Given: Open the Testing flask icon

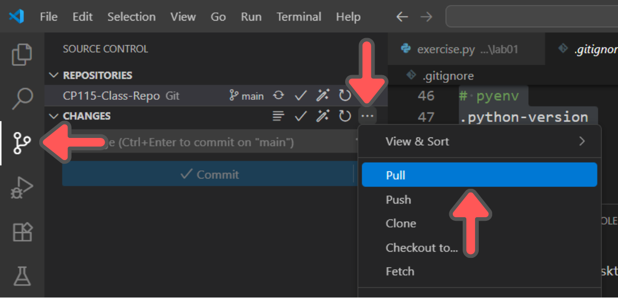Looking at the screenshot, I should pyautogui.click(x=22, y=275).
